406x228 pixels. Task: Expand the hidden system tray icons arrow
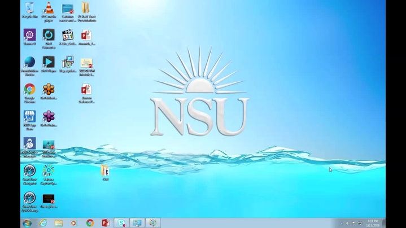tap(342, 223)
